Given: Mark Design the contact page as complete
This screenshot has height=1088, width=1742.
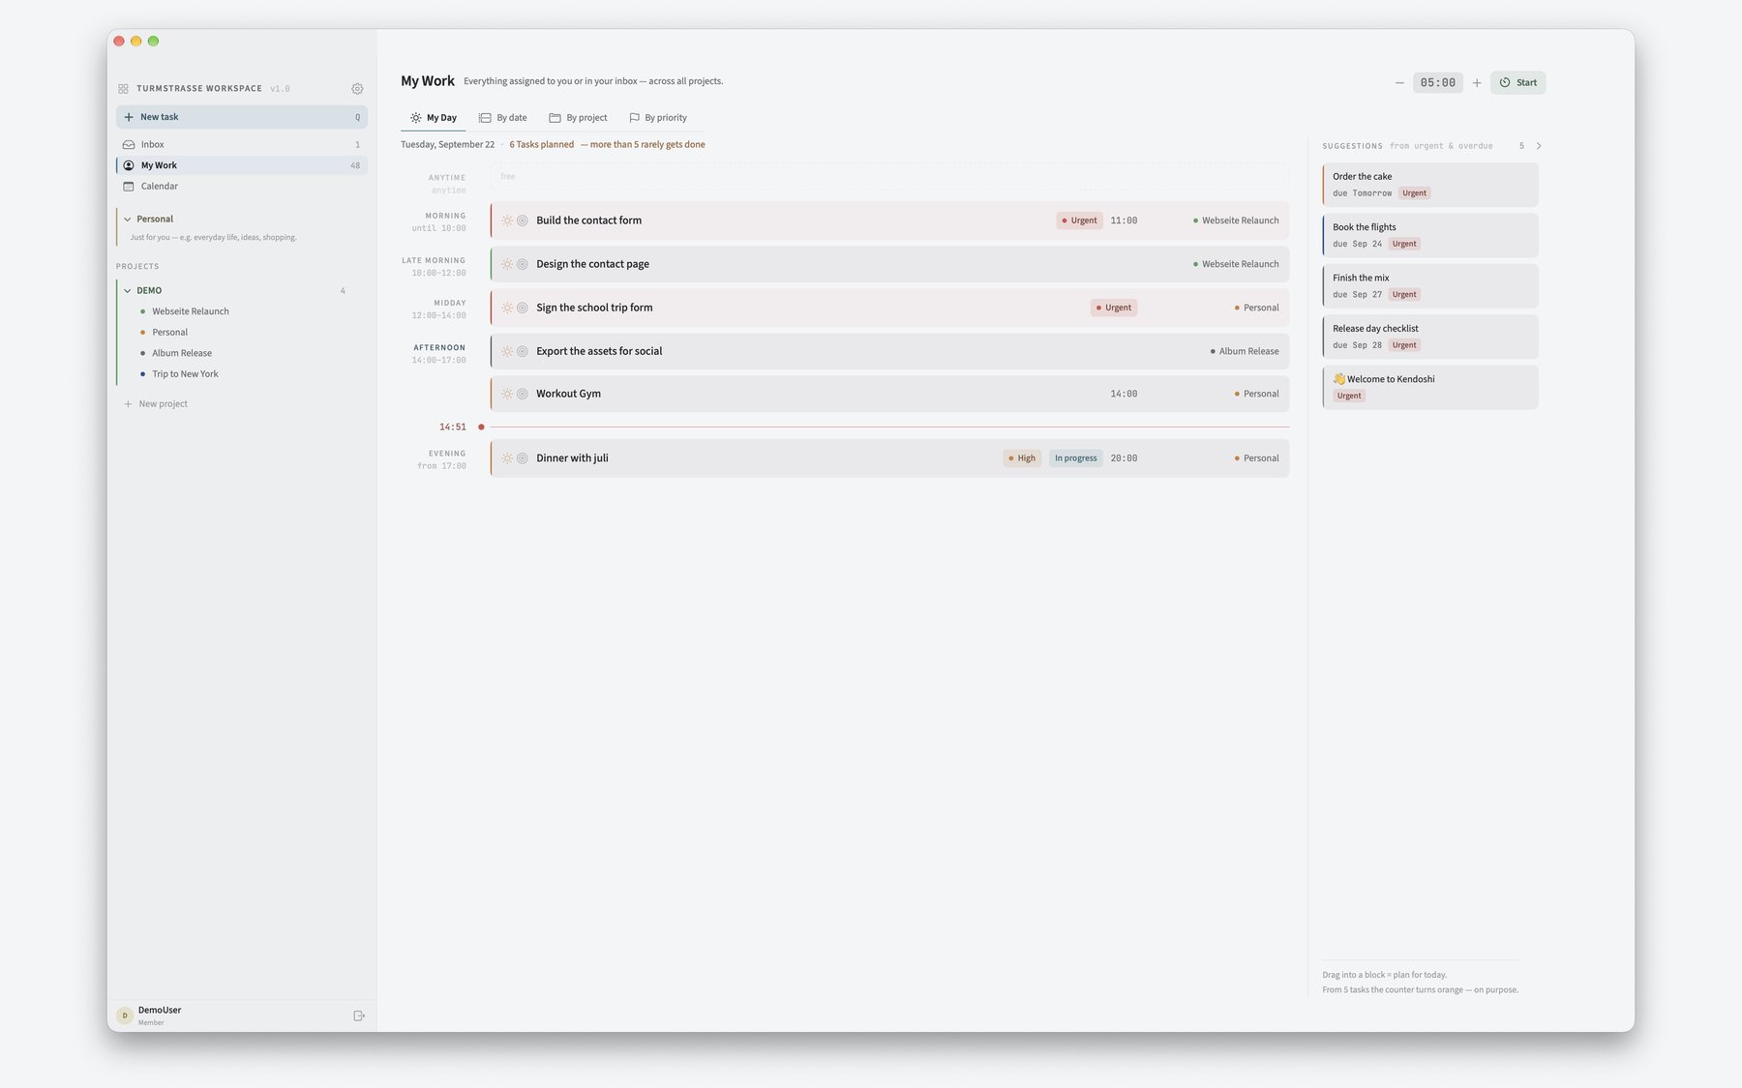Looking at the screenshot, I should click(x=523, y=264).
